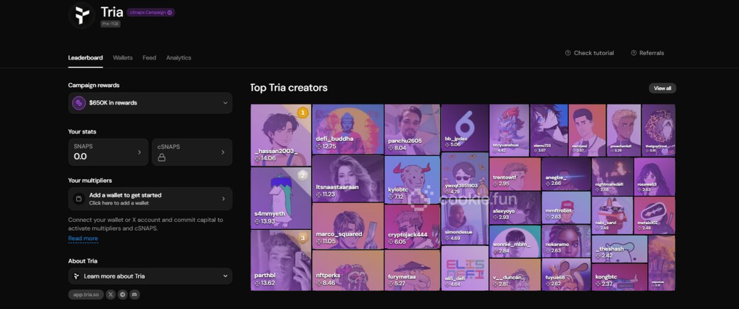
Task: Open Add a wallet to get started
Action: click(x=150, y=199)
